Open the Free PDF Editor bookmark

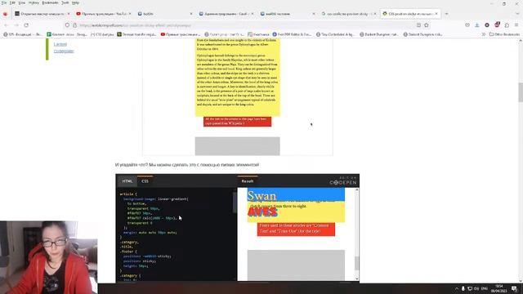click(x=292, y=34)
